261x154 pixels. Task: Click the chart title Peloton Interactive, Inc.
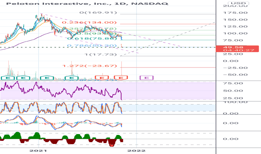pos(59,3)
